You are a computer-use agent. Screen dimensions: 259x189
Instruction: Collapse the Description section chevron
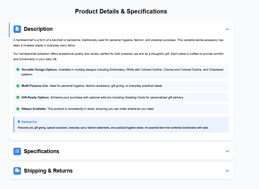227,29
